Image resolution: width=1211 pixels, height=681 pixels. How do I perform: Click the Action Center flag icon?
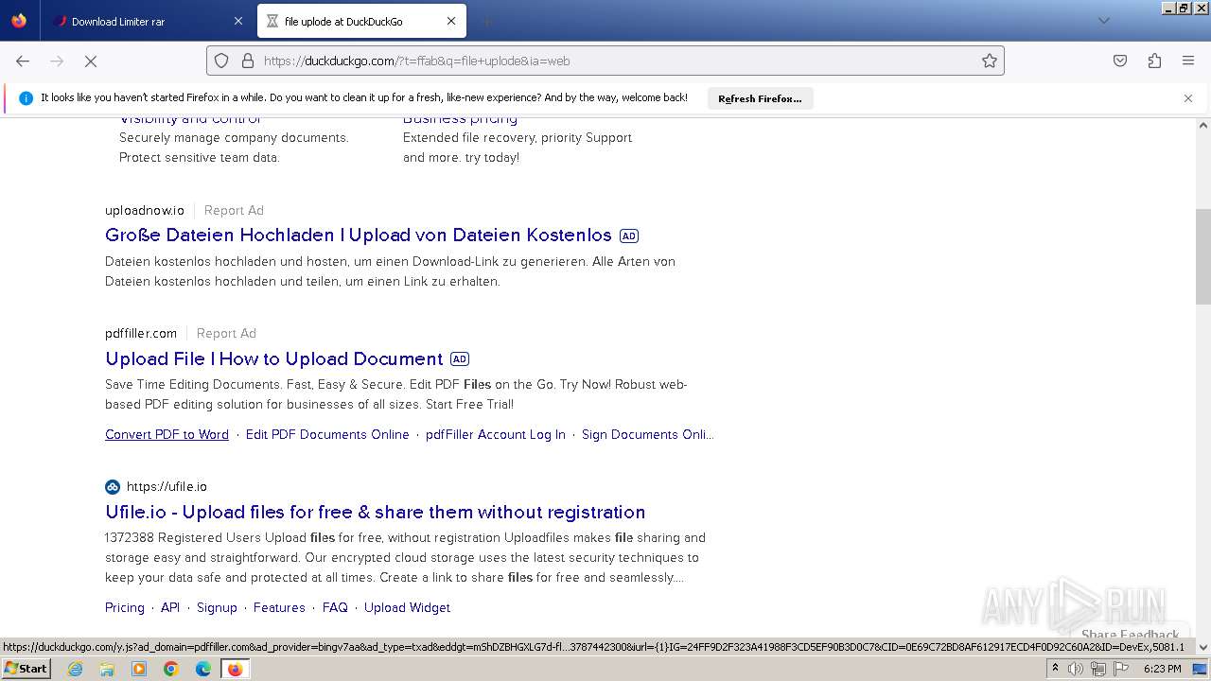(x=1120, y=669)
